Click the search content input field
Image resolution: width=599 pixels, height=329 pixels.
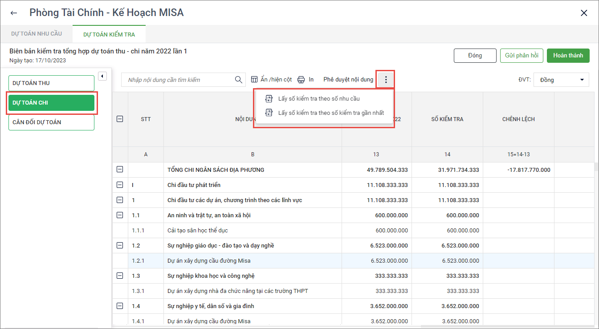tap(178, 80)
